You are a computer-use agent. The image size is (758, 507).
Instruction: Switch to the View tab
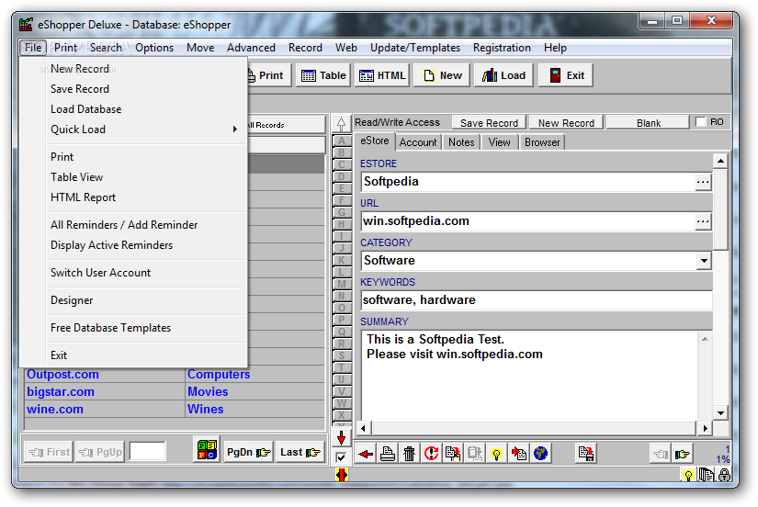[x=500, y=142]
